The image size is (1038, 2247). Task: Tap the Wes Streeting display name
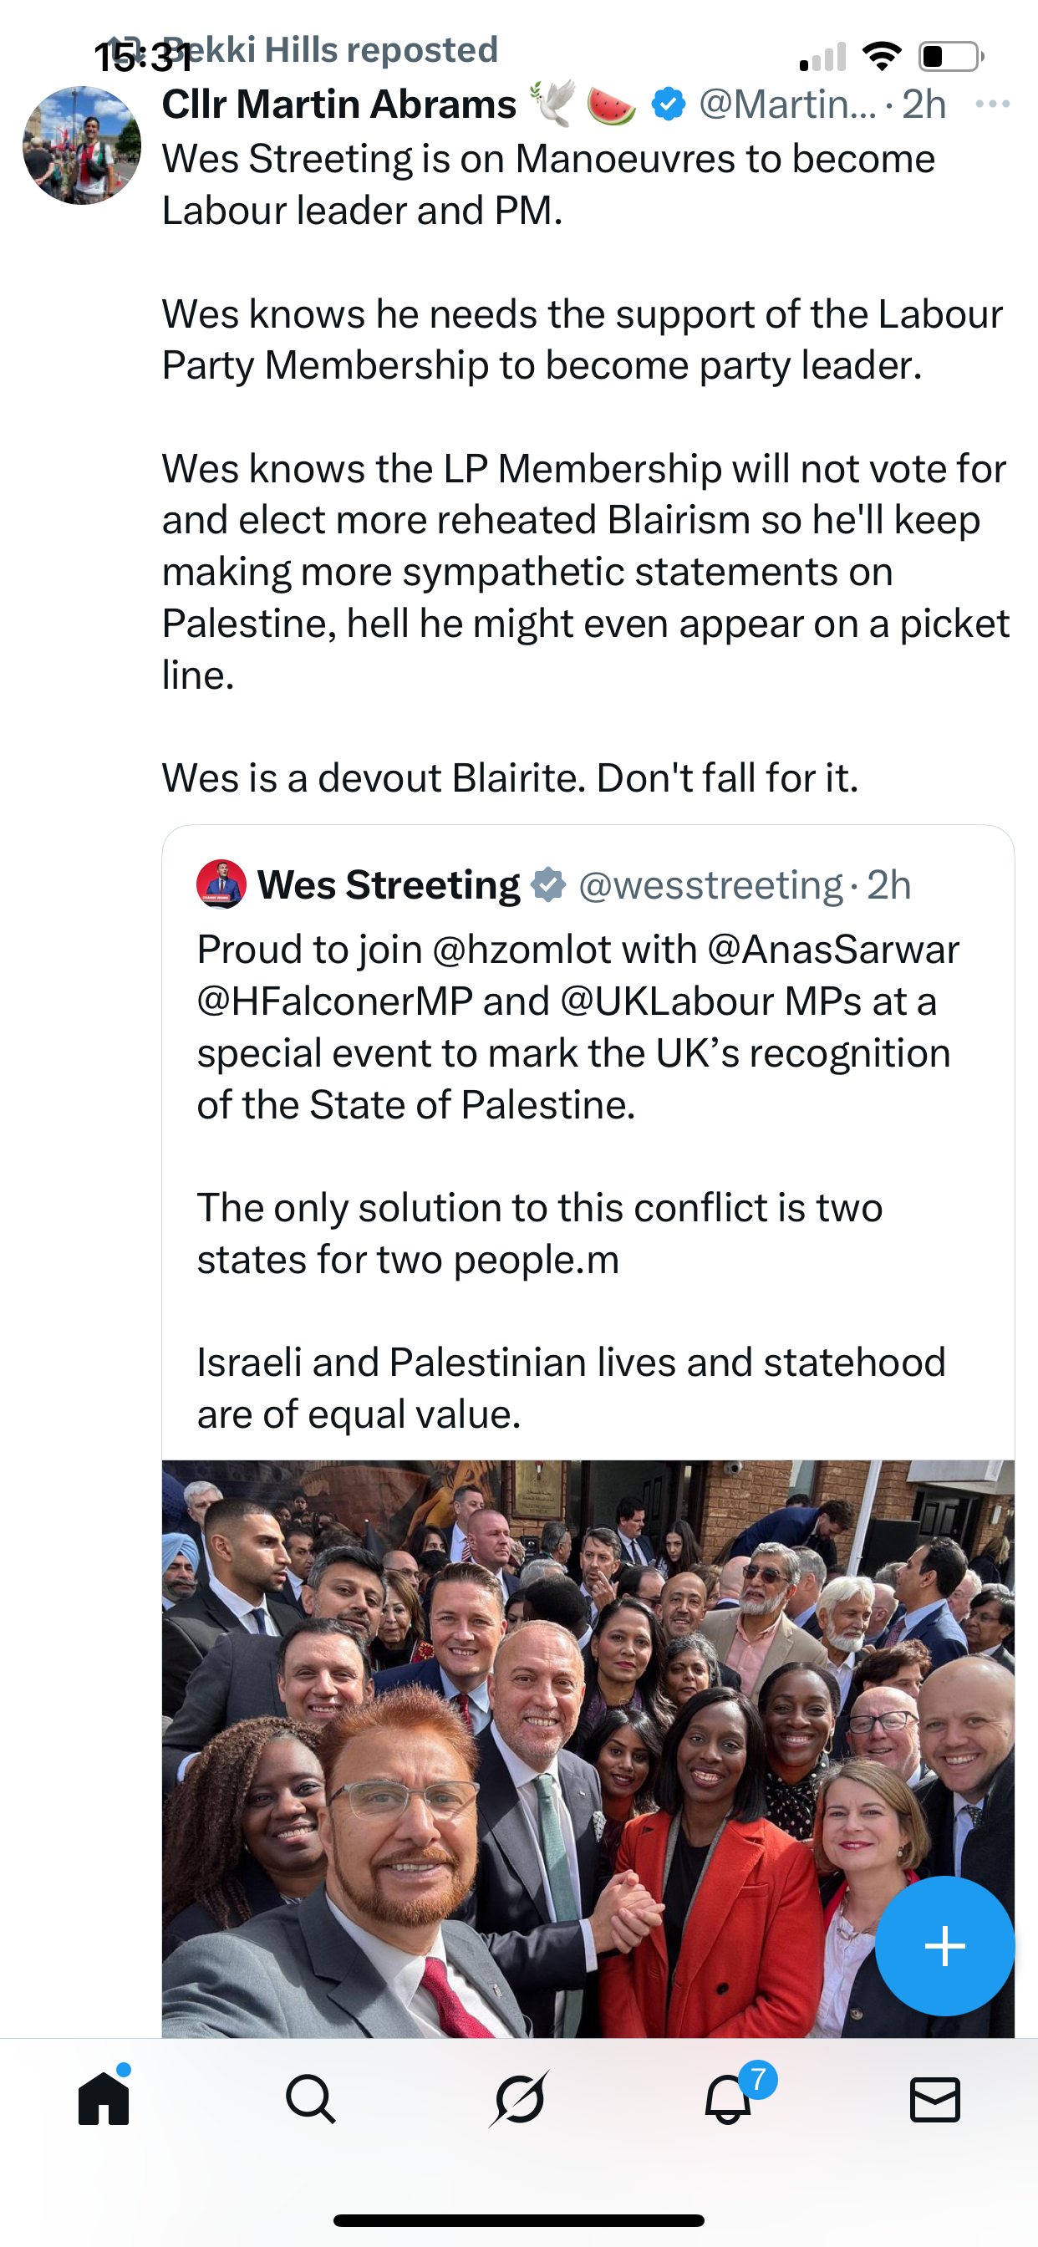click(x=388, y=884)
